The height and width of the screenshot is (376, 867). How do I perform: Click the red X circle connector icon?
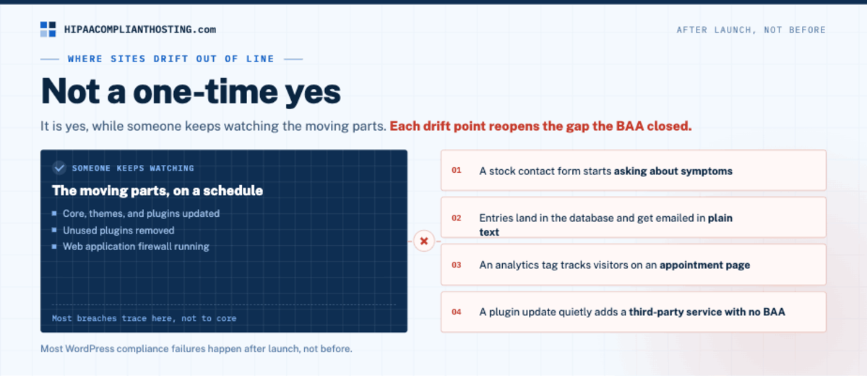point(424,241)
